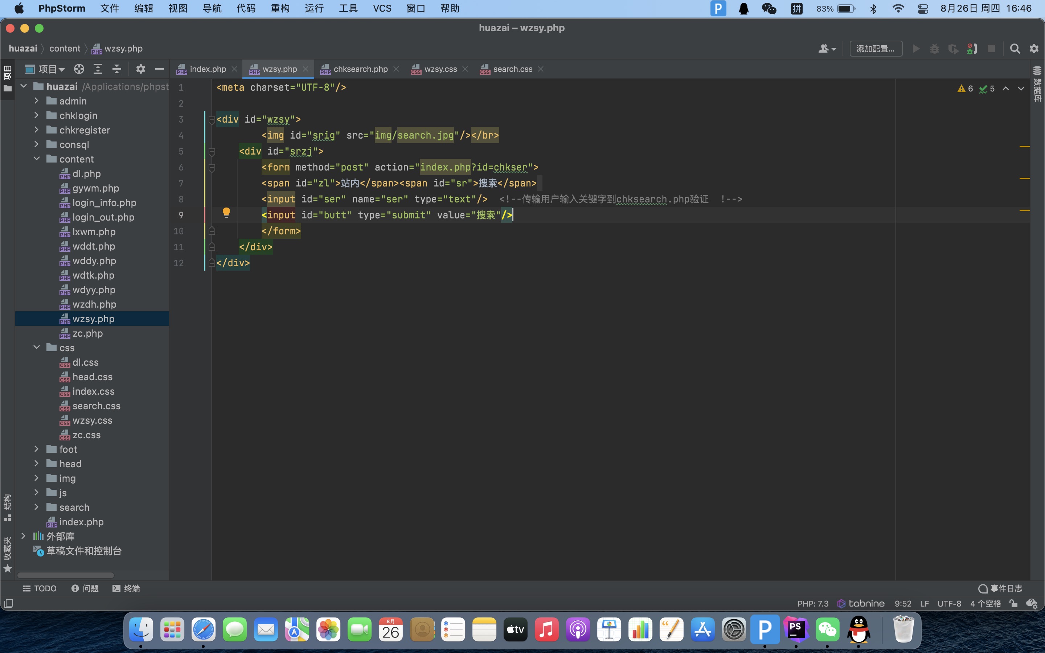1045x653 pixels.
Task: Open the 重构 menu
Action: pos(280,9)
